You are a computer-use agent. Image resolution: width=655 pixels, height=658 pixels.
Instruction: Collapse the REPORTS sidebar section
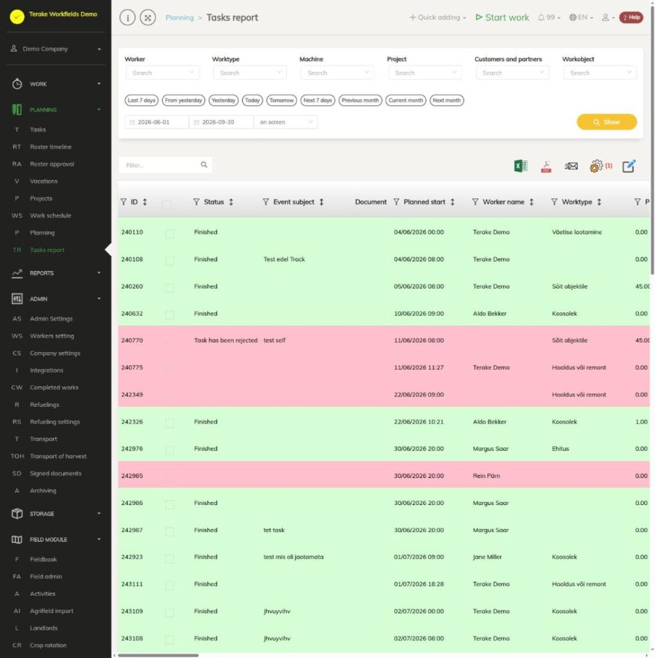click(x=56, y=273)
